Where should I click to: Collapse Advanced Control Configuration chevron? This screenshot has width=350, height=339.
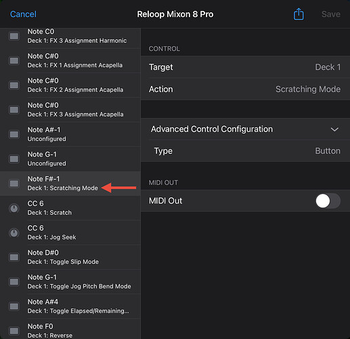pos(334,129)
